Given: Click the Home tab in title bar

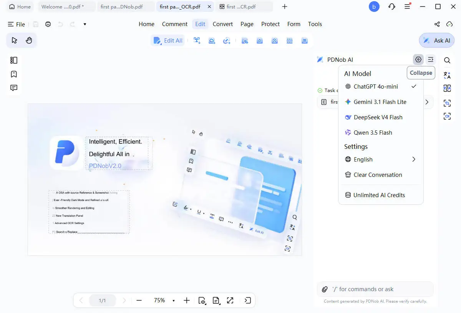Looking at the screenshot, I should coord(20,7).
